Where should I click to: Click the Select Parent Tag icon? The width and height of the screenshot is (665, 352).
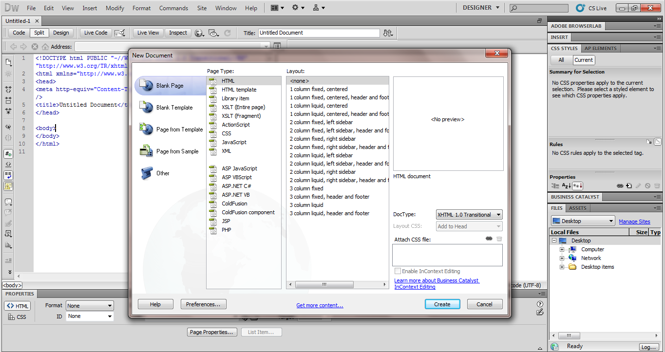pos(8,127)
